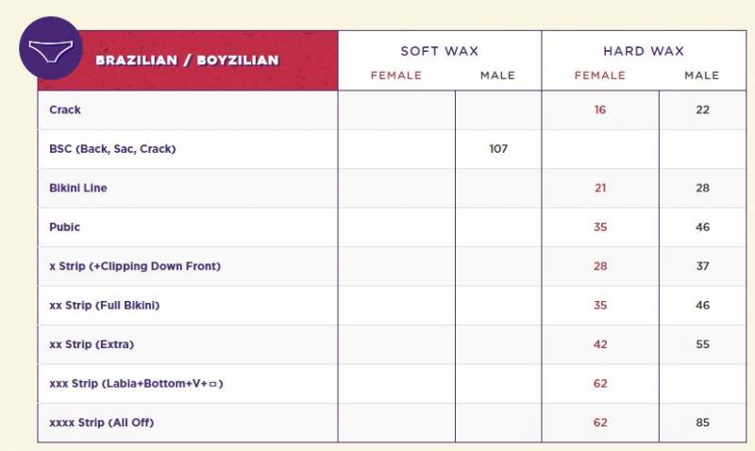The image size is (755, 451).
Task: Select x Strip (+Clipping Down Front) row
Action: pos(135,266)
